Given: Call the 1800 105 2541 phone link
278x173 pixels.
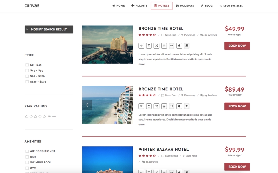Looking at the screenshot, I should (231, 6).
